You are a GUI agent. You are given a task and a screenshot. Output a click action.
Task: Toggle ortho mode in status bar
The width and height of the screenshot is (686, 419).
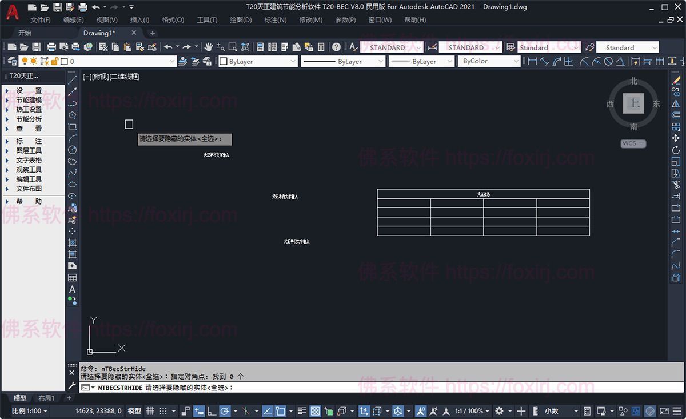pos(212,410)
